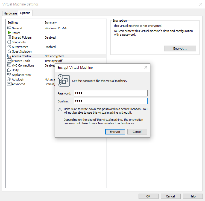This screenshot has width=205, height=201.
Task: Switch to the Hardware tab
Action: 10,13
